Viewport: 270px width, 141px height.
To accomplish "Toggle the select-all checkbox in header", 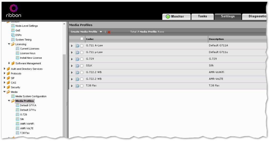I will [82, 39].
